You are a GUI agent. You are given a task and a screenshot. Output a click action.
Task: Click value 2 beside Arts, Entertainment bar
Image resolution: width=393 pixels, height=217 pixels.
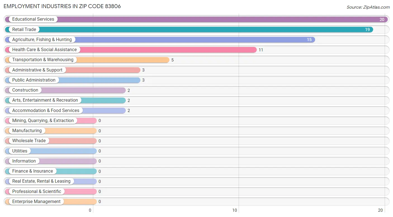129,101
